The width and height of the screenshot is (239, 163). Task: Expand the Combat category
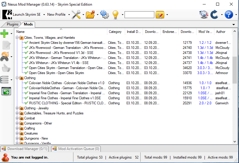pos(17,118)
